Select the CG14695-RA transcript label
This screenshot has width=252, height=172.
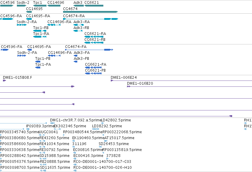(38, 16)
